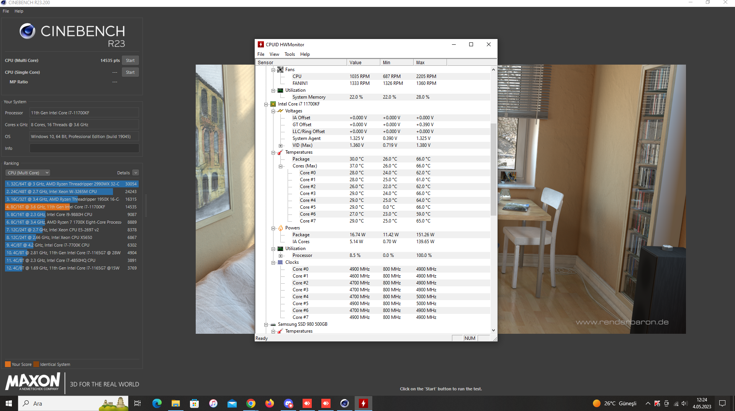The image size is (735, 411).
Task: Select highlighted ranking row Core i7-11700KF
Action: click(72, 207)
